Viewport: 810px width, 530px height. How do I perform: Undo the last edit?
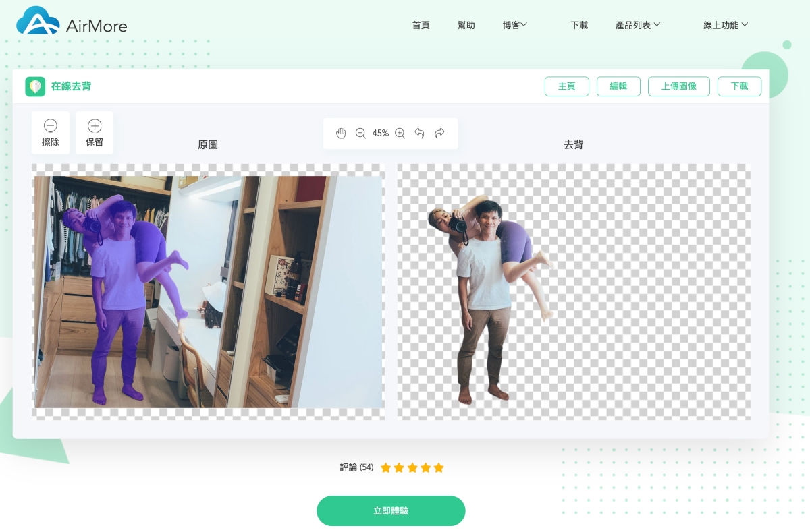(x=419, y=134)
